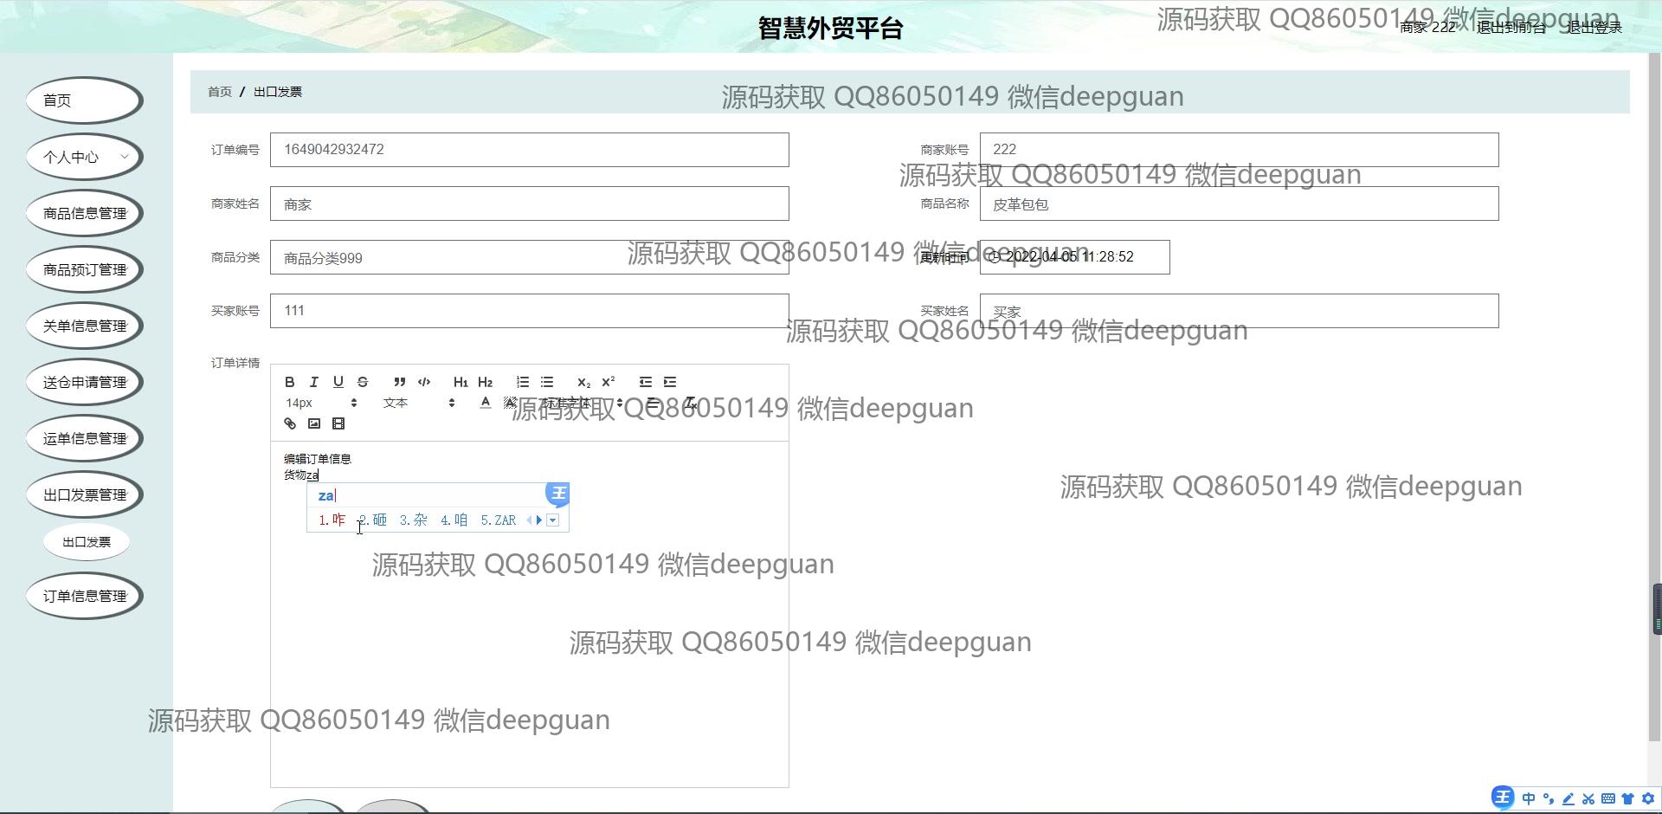Insert a blockquote in the editor

tap(399, 382)
